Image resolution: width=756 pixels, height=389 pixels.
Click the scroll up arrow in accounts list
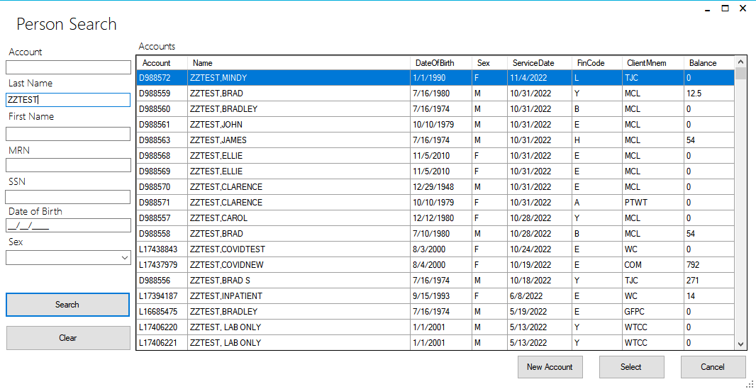point(741,62)
